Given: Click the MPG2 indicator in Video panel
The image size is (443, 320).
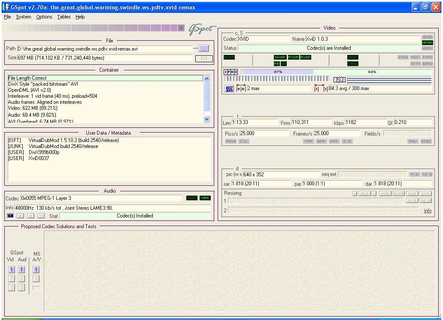Looking at the screenshot, I should (x=427, y=37).
